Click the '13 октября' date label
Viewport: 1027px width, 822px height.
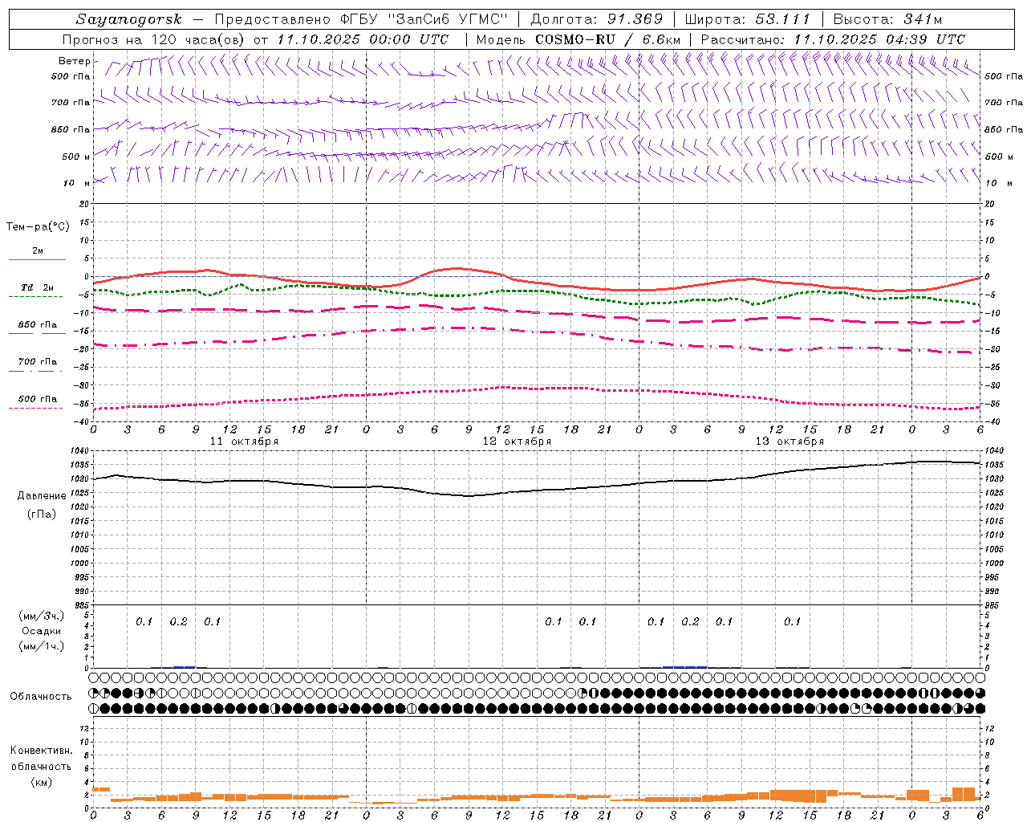click(x=790, y=442)
